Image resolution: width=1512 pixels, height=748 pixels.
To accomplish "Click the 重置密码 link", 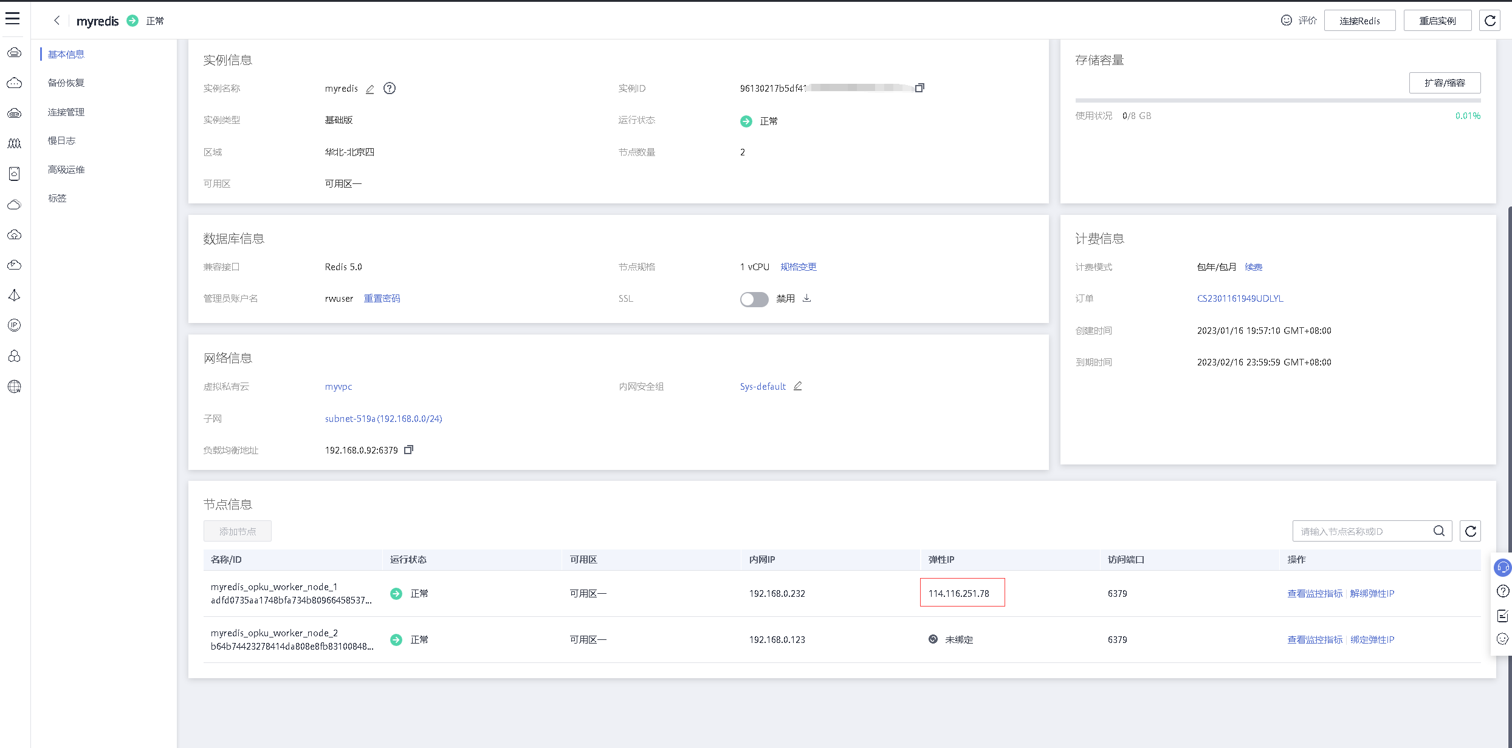I will pos(382,299).
